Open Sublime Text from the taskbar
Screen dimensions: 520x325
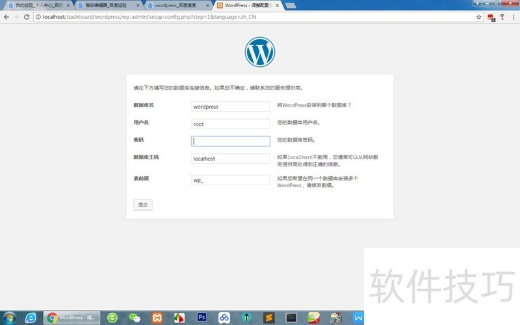coord(268,318)
